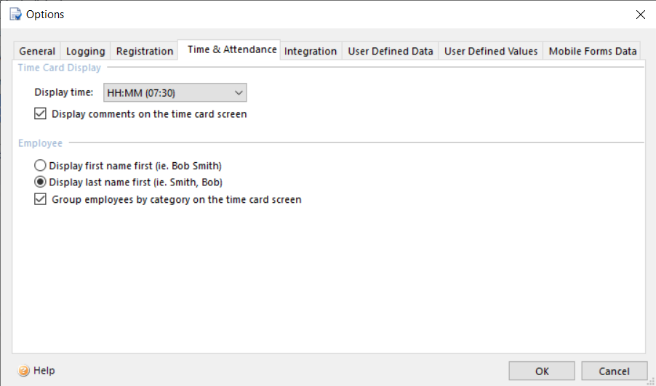Toggle Group employees by category checkbox
The height and width of the screenshot is (386, 656).
coord(40,199)
